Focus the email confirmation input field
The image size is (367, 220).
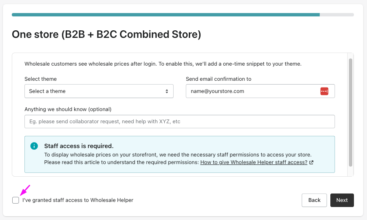(253, 91)
